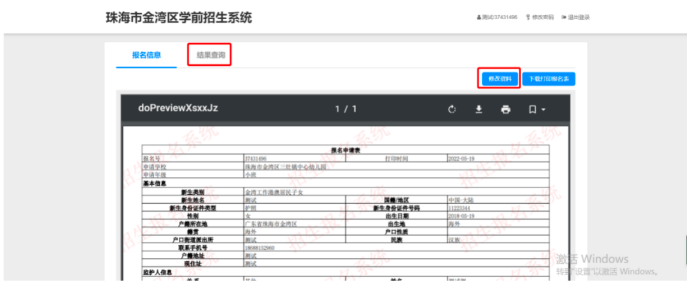Select the phone number 18688152960 cell
This screenshot has height=283, width=687.
click(x=260, y=248)
